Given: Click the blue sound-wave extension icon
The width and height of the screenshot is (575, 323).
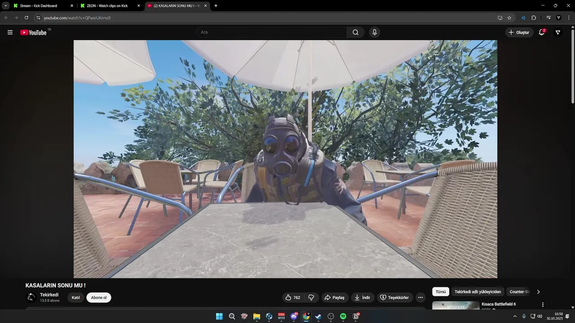Looking at the screenshot, I should [x=523, y=18].
